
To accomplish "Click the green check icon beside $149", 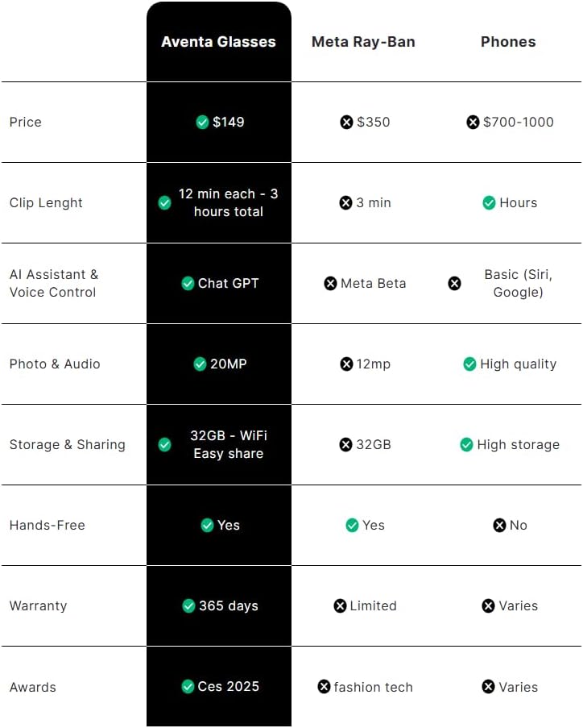I will pos(203,123).
